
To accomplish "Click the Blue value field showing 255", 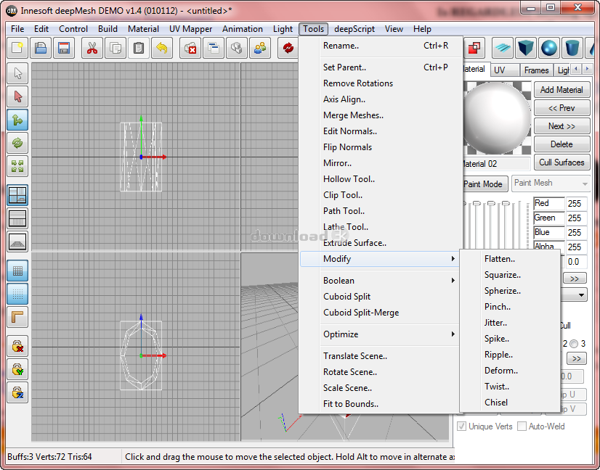I will (x=576, y=232).
